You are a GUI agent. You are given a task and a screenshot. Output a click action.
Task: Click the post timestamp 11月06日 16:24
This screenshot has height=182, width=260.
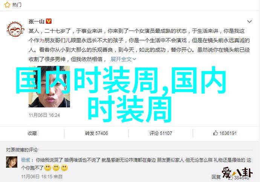(x=44, y=115)
